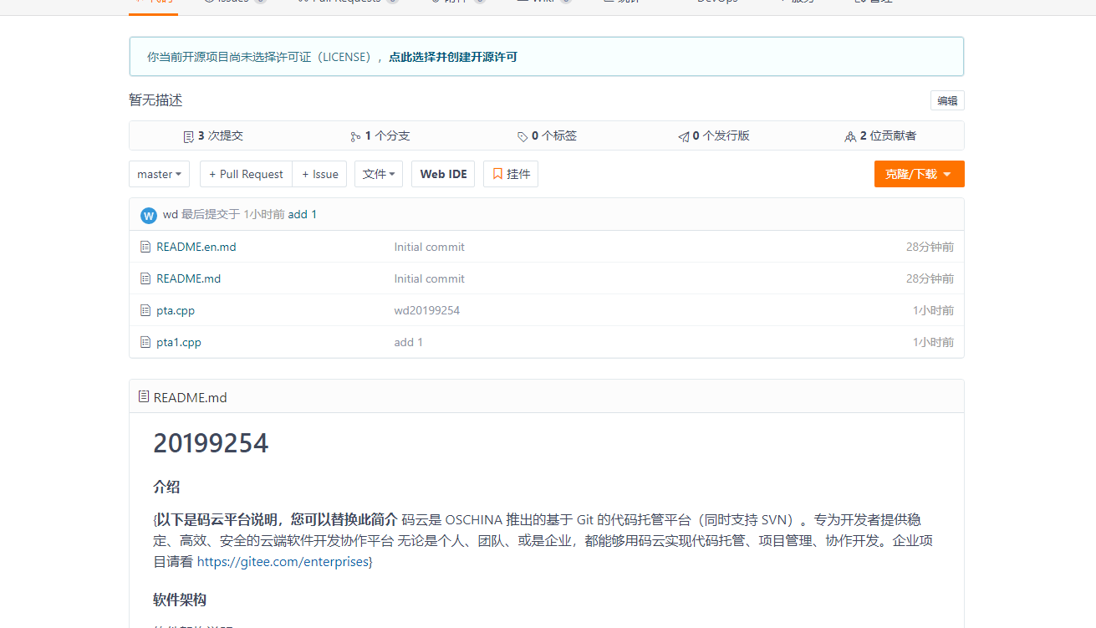This screenshot has height=628, width=1096.
Task: Visit the https://gitee.com/enterprises link
Action: coord(283,562)
